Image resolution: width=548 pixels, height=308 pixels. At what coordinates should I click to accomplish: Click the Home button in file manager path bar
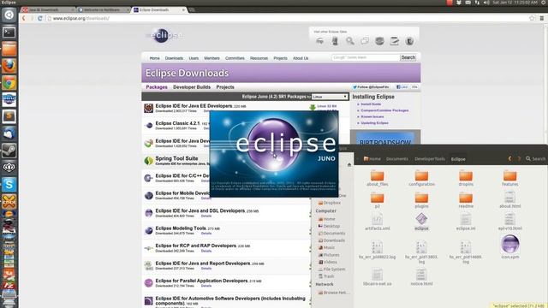pos(372,159)
